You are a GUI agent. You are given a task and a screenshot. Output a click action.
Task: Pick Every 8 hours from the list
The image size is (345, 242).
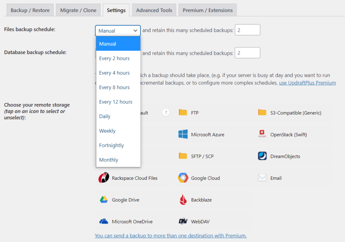pos(118,87)
